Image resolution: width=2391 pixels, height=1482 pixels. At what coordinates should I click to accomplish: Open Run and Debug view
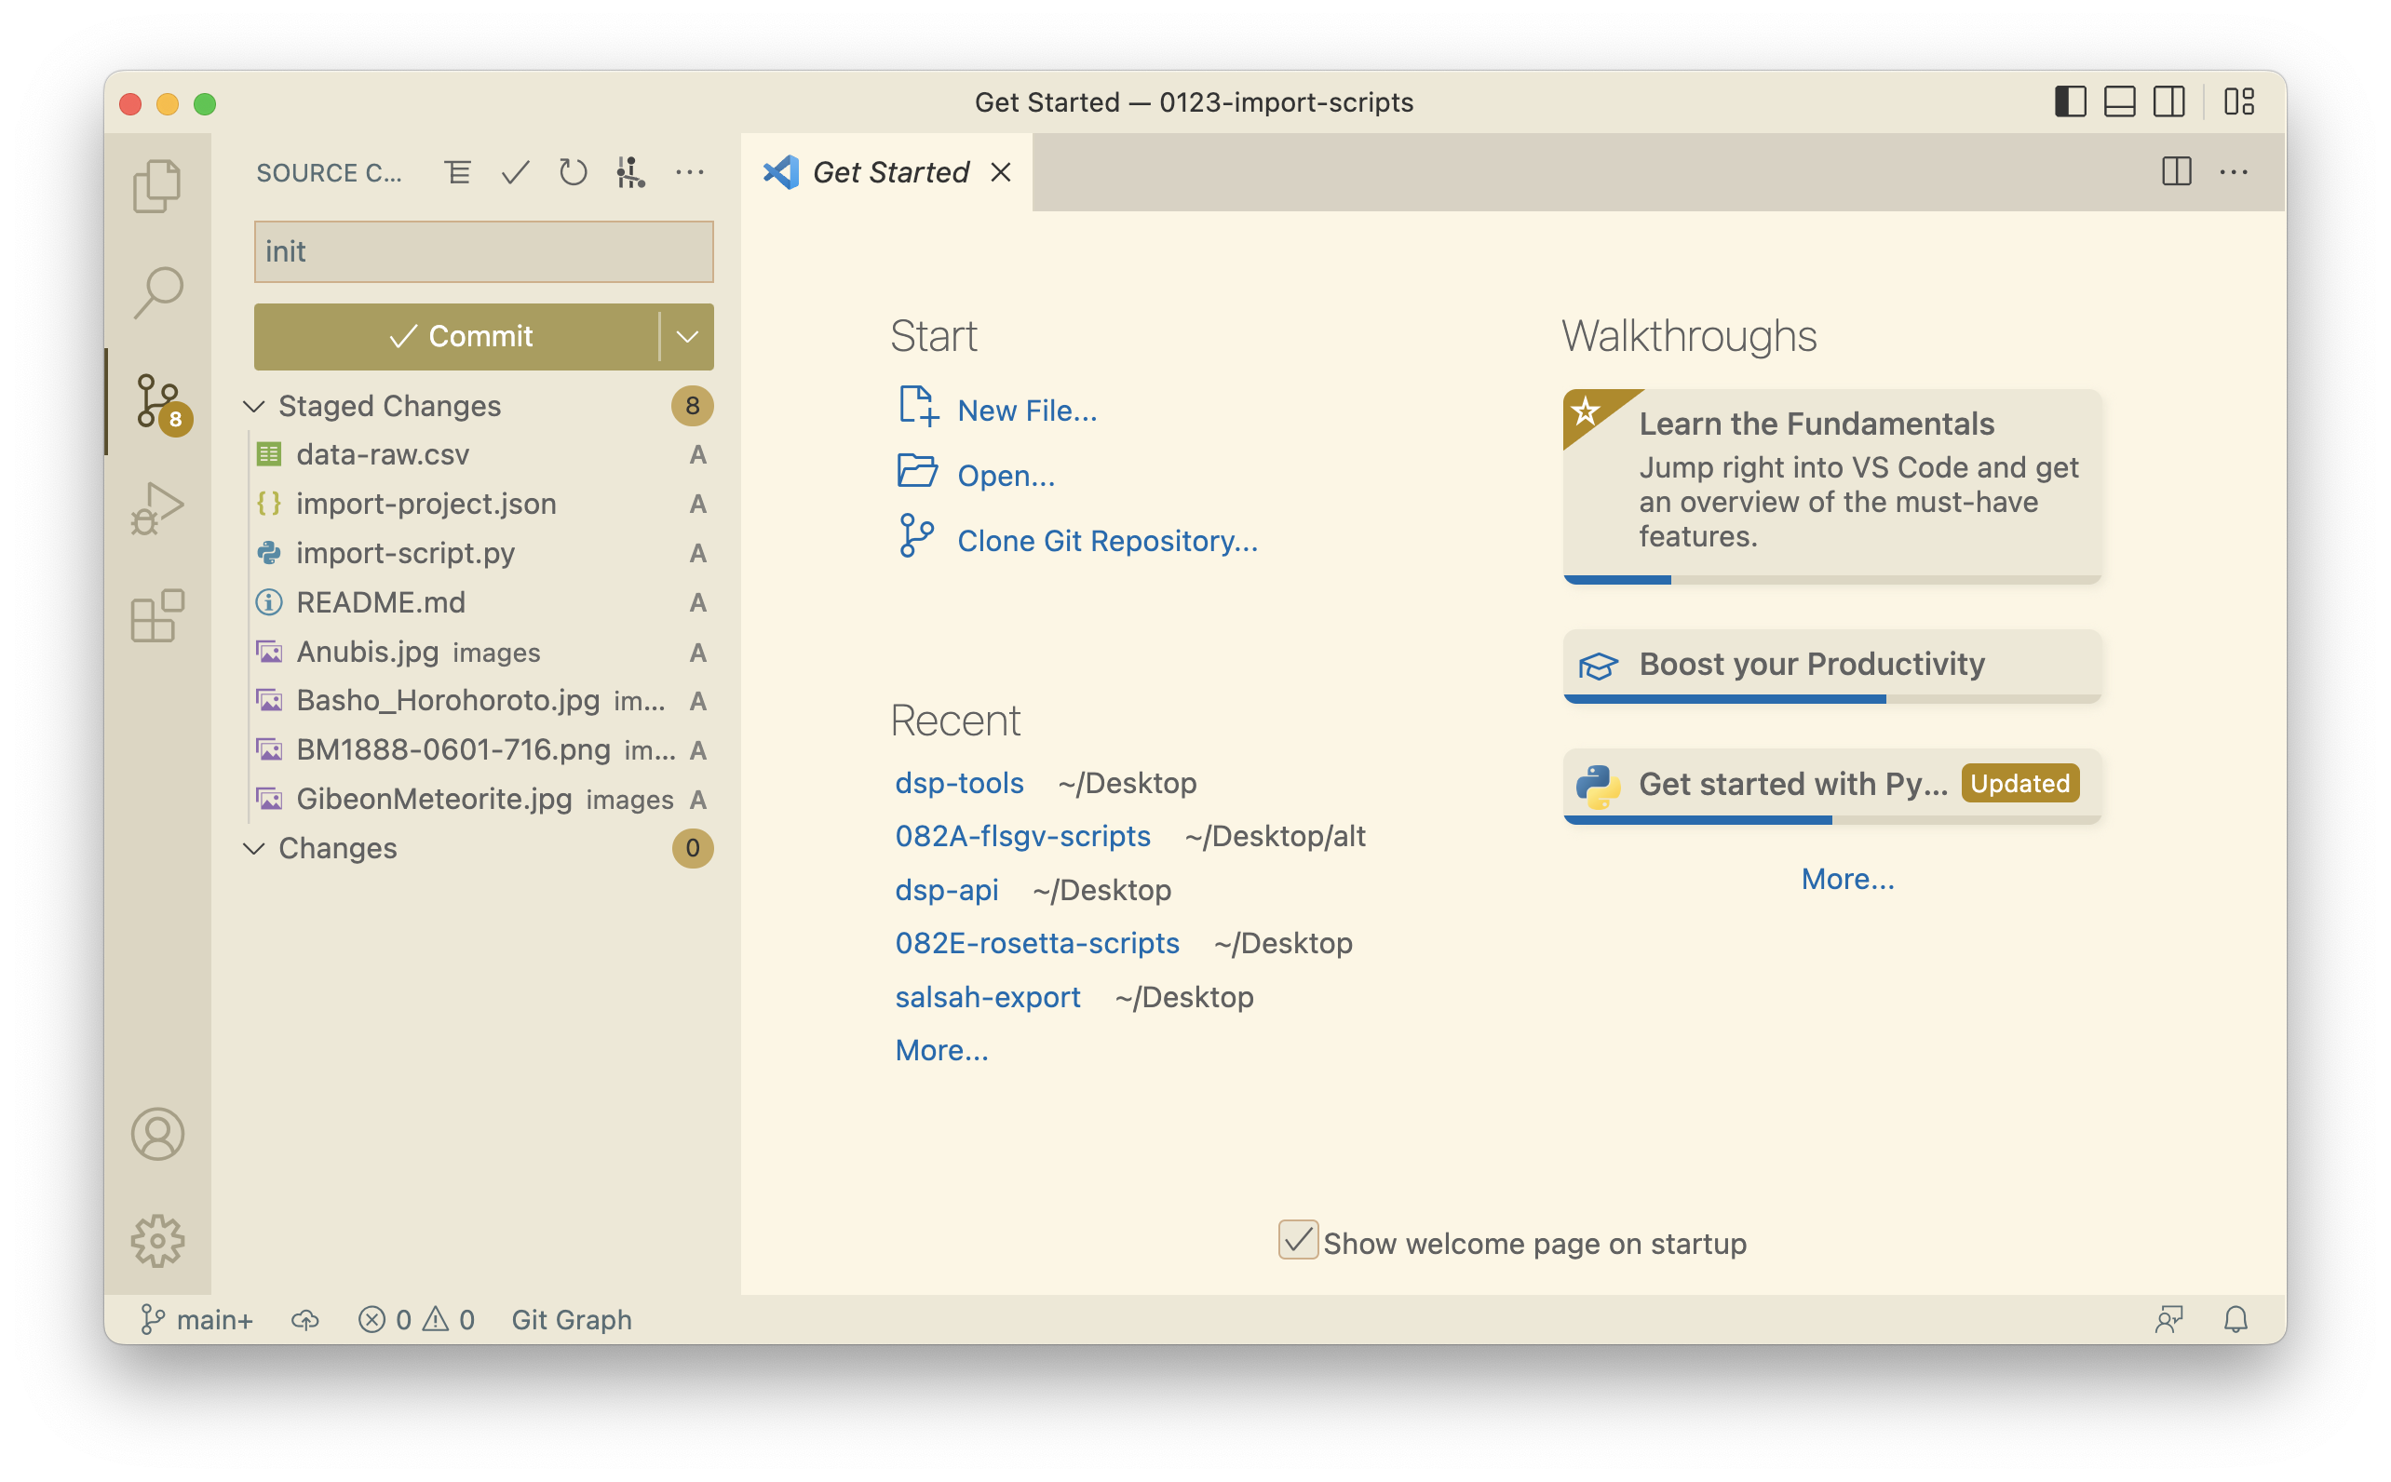click(156, 507)
